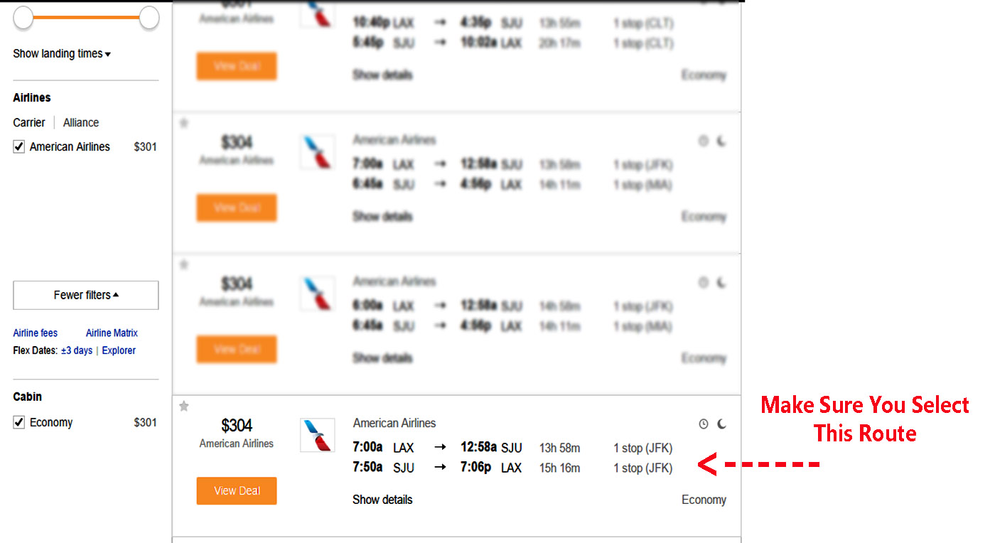Viewport: 995px width, 543px height.
Task: Click the star icon on third flight result
Action: (x=184, y=265)
